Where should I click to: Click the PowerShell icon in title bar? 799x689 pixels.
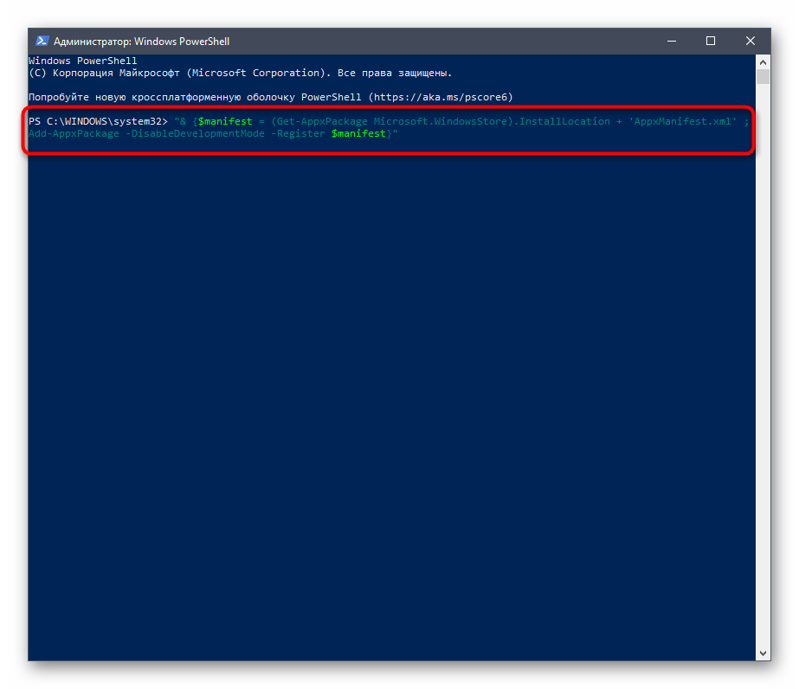pos(42,42)
